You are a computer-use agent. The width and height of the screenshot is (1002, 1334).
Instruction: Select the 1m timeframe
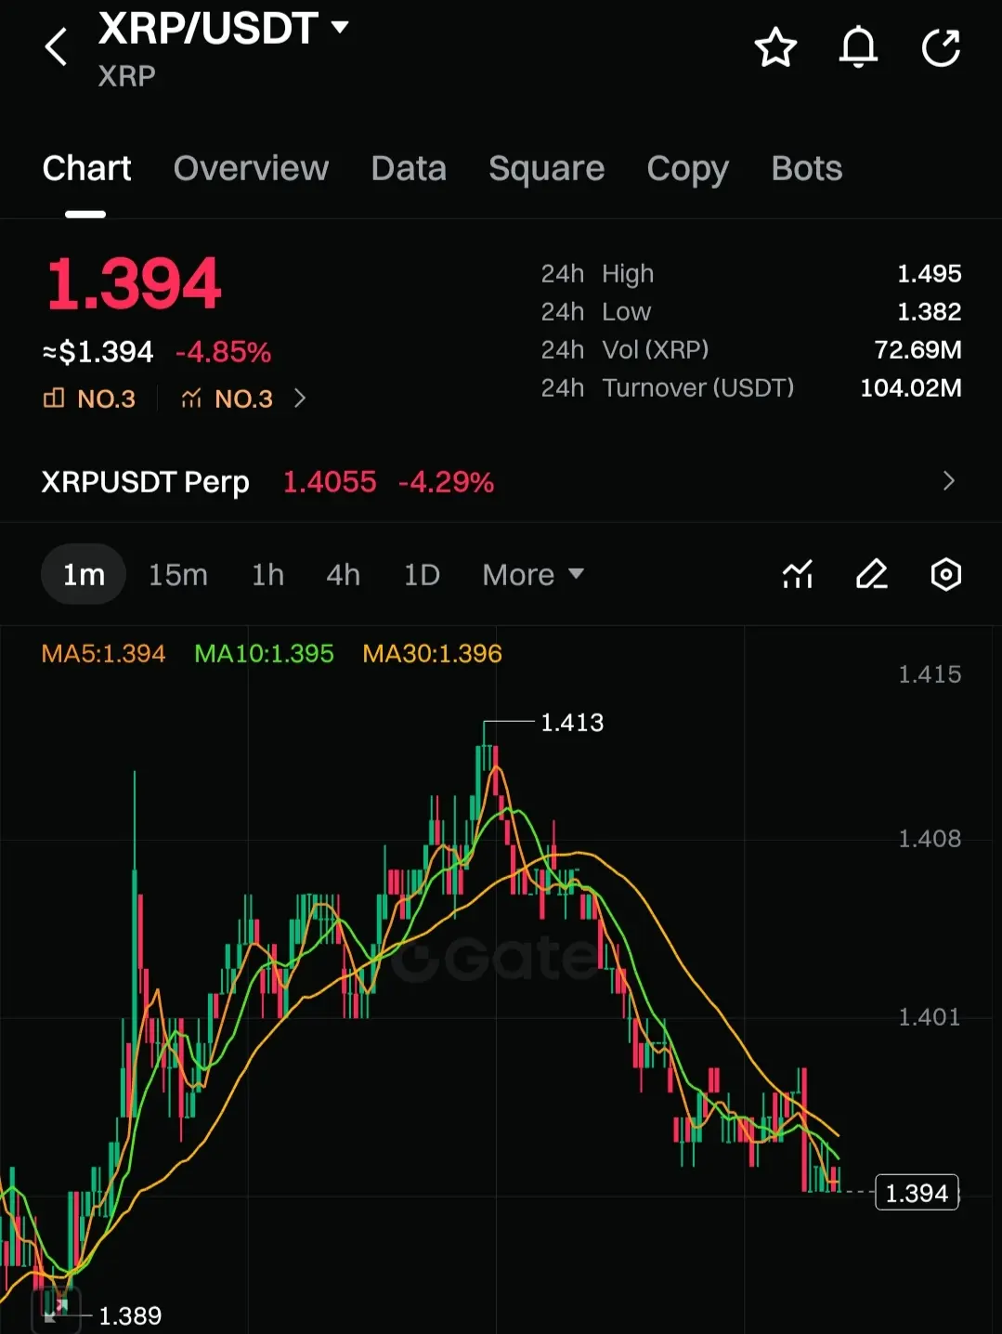pos(84,574)
